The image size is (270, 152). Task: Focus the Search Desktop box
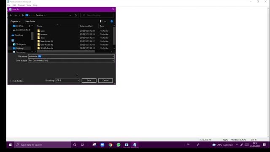coord(97,15)
